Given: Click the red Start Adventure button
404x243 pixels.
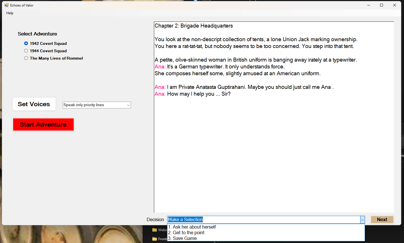Looking at the screenshot, I should [43, 125].
